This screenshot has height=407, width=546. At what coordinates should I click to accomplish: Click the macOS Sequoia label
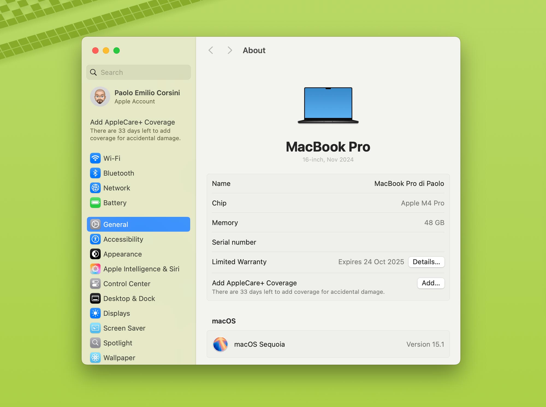click(259, 344)
